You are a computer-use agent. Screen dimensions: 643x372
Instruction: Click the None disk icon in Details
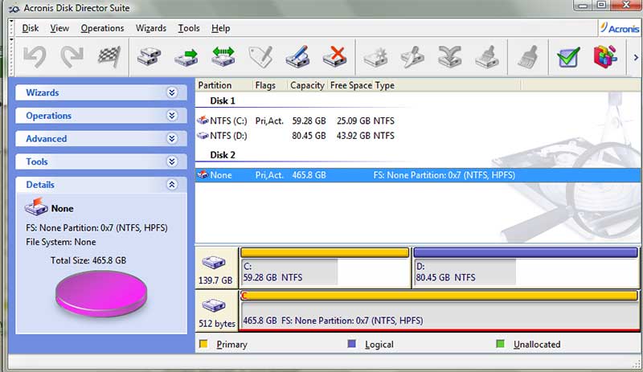pos(36,206)
